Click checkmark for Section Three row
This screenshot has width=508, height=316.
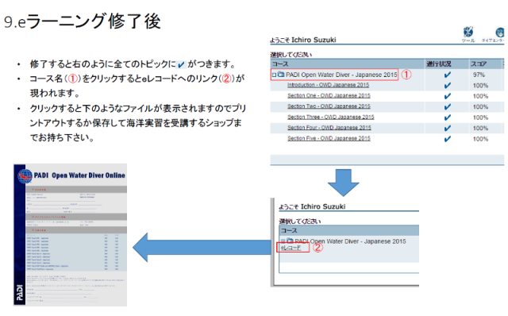[x=448, y=118]
